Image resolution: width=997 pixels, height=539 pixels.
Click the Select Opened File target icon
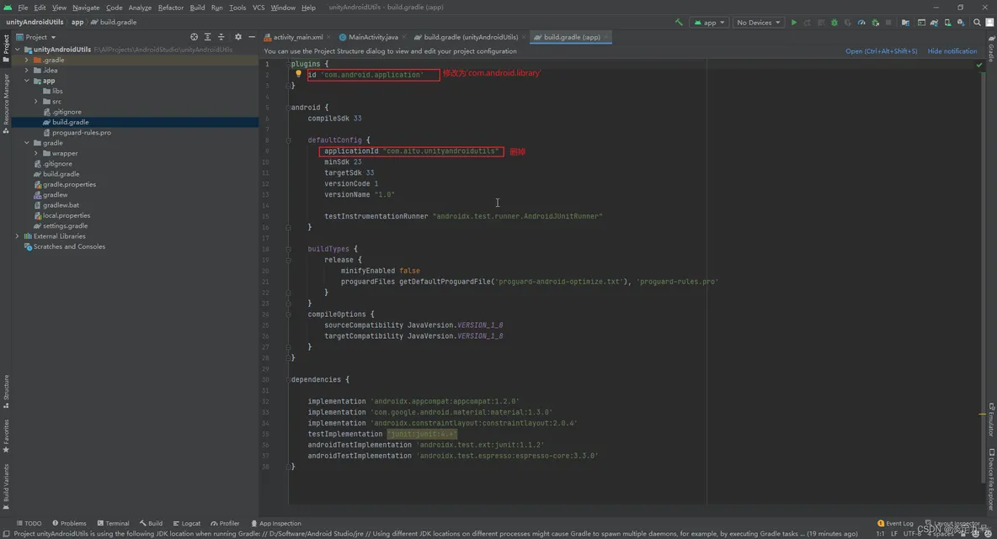tap(194, 37)
